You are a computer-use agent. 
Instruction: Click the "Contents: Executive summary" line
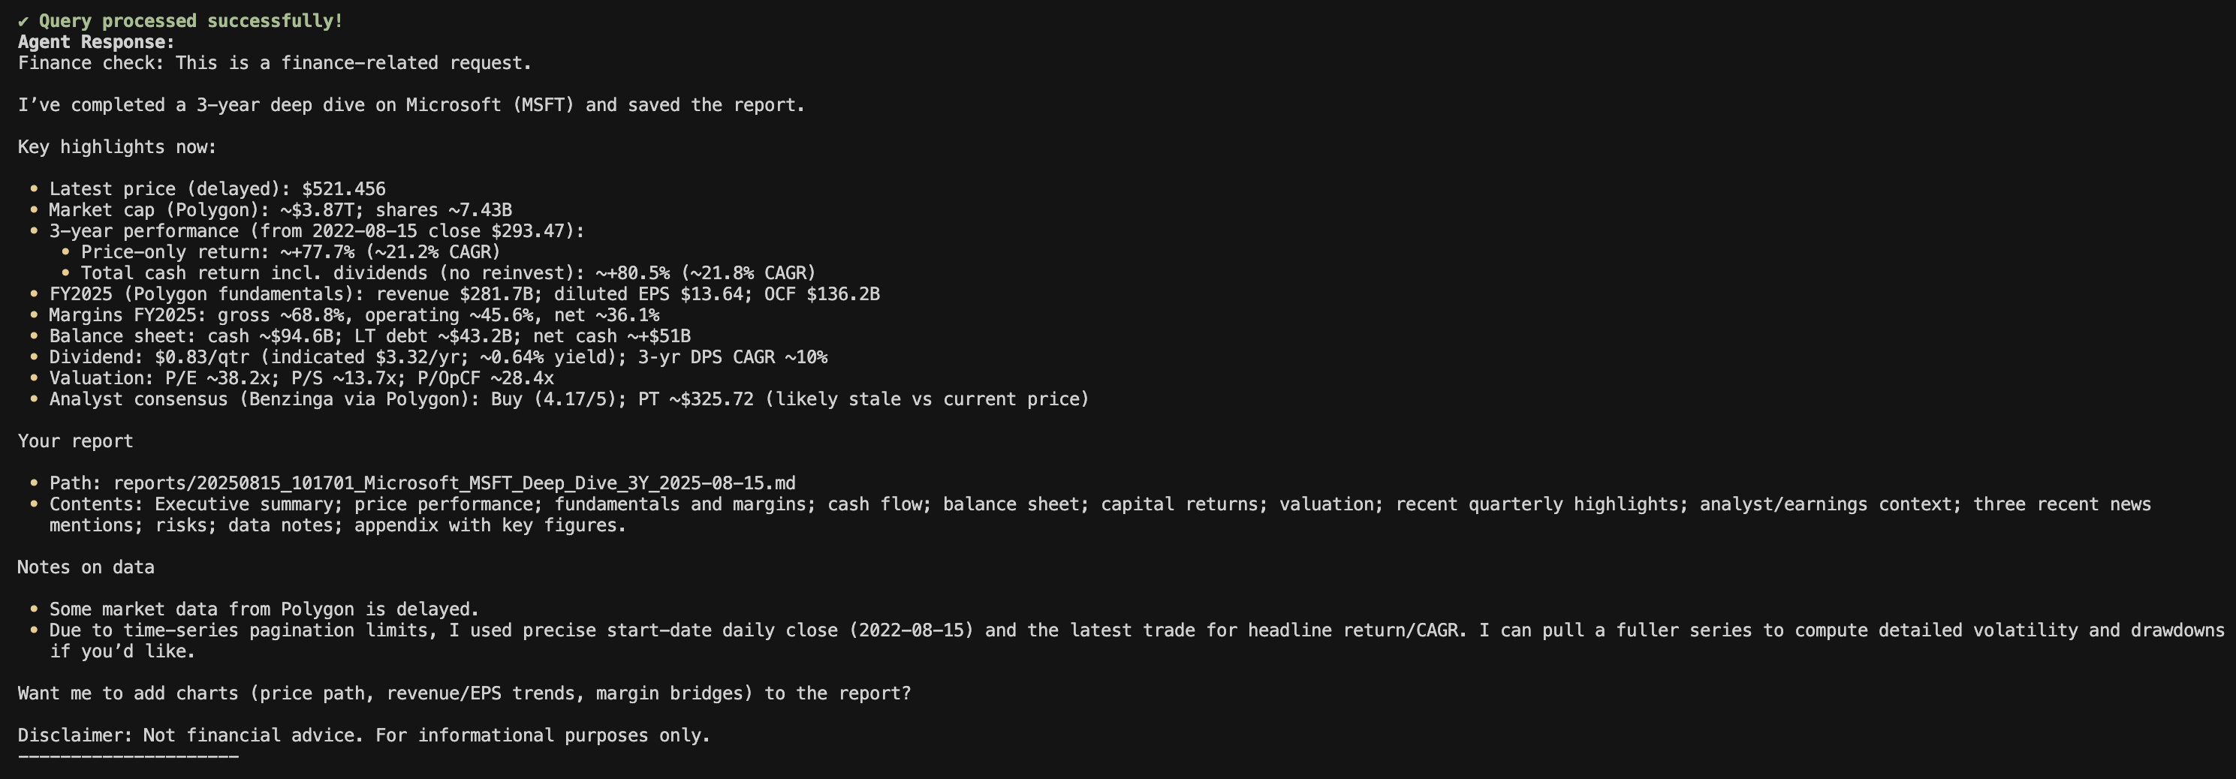click(1099, 504)
